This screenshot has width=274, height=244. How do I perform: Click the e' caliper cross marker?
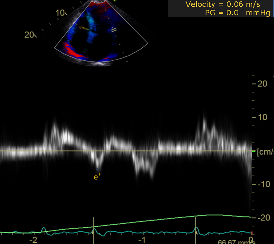pyautogui.click(x=98, y=169)
